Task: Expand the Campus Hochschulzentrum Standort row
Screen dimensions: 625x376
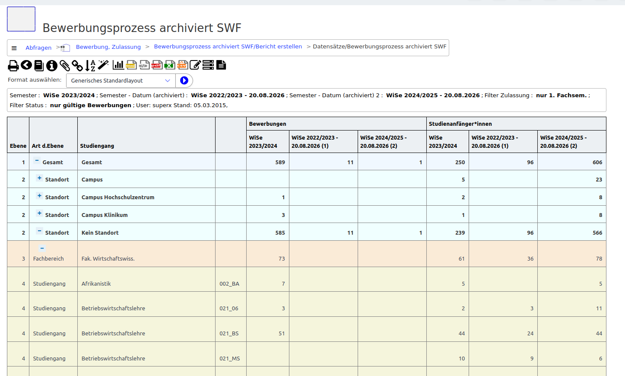Action: (39, 196)
